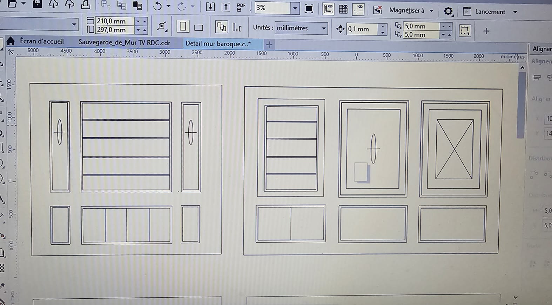The width and height of the screenshot is (552, 305).
Task: Click the Print icon in the toolbar
Action: 85,5
